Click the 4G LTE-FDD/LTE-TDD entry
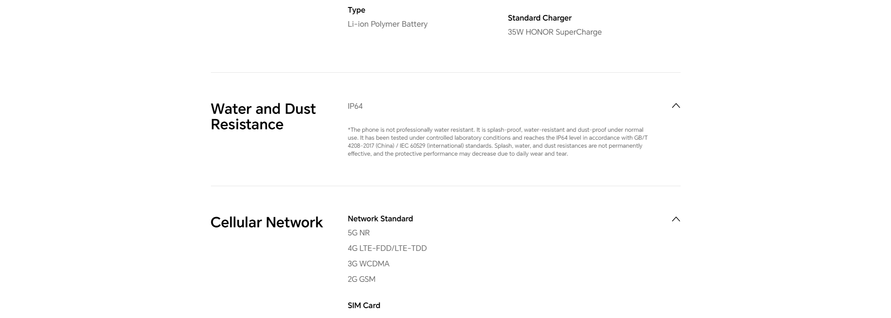 [x=387, y=248]
